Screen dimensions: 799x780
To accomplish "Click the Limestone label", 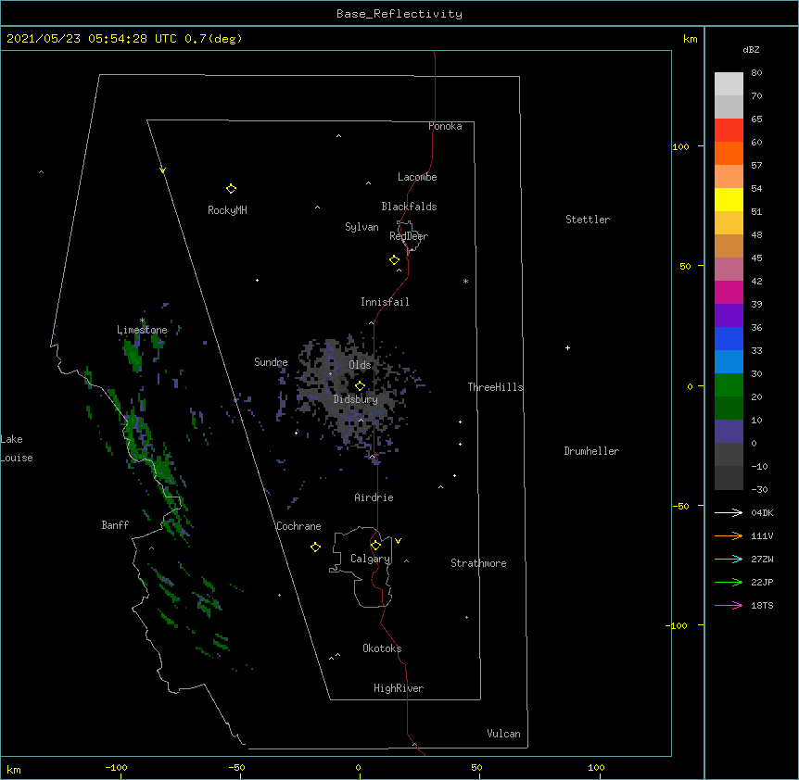I will click(x=142, y=330).
